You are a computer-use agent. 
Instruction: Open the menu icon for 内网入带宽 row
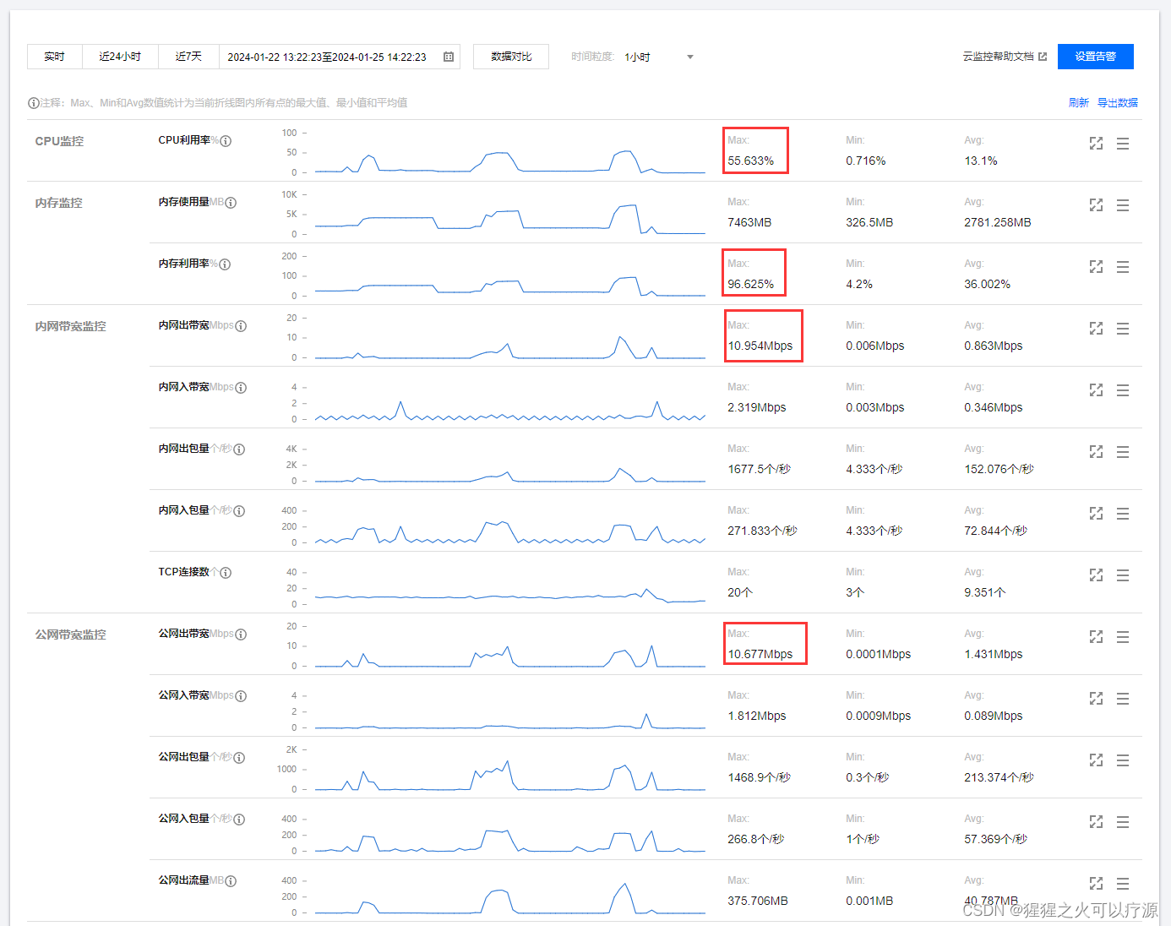pos(1123,390)
